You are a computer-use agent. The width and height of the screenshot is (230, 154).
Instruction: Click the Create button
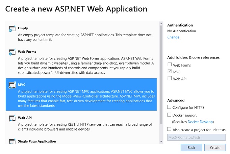[x=215, y=148]
